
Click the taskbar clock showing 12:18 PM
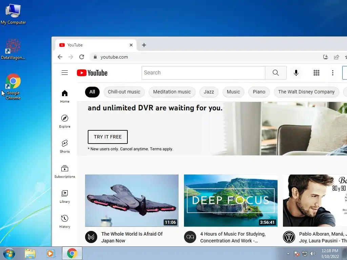tap(330, 254)
